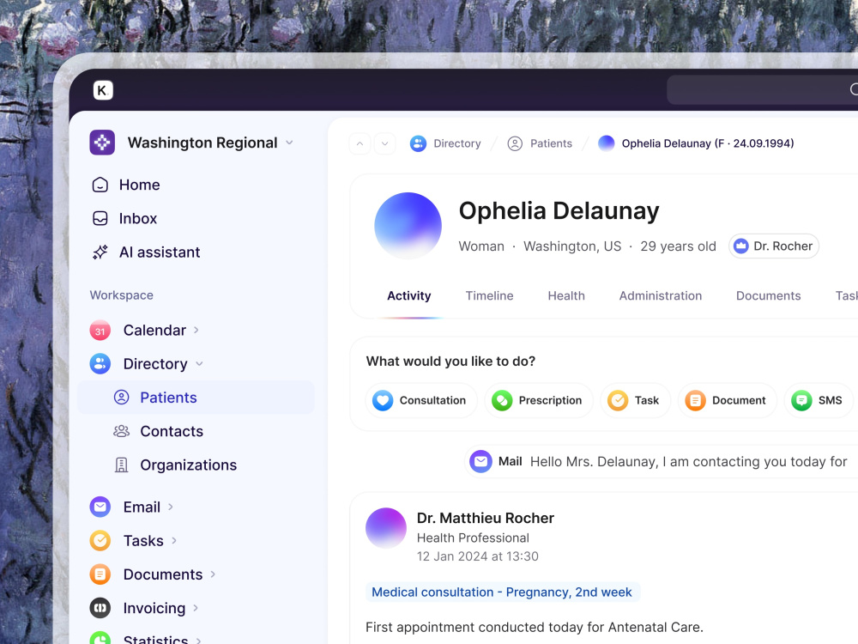
Task: Click the blue Directory breadcrumb icon
Action: coord(418,143)
